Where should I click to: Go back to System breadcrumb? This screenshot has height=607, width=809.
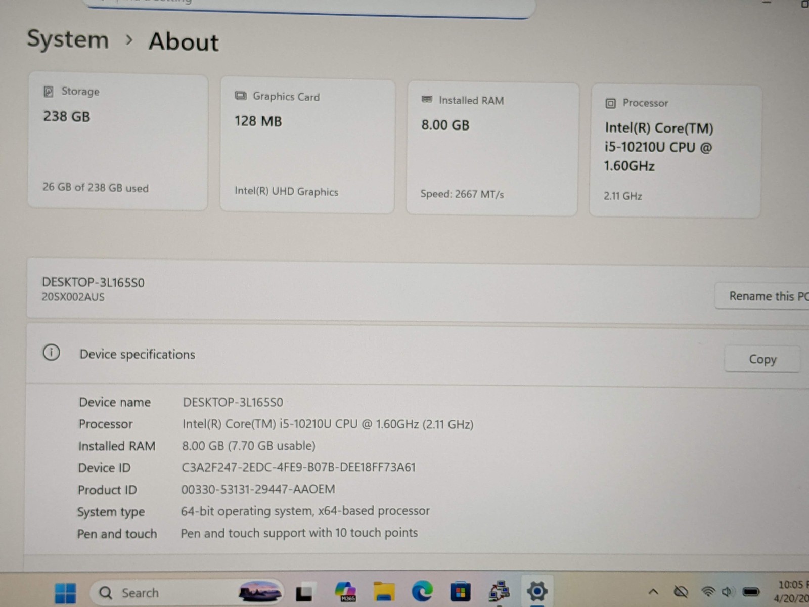(68, 39)
